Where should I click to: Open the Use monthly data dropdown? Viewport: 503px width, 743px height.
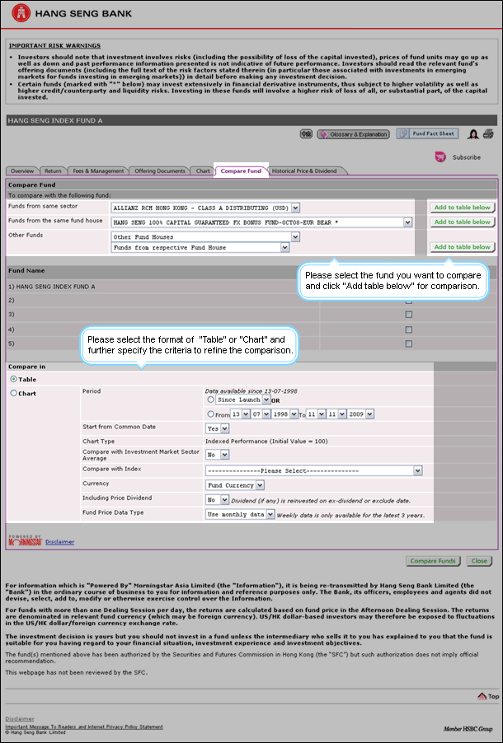(x=240, y=514)
